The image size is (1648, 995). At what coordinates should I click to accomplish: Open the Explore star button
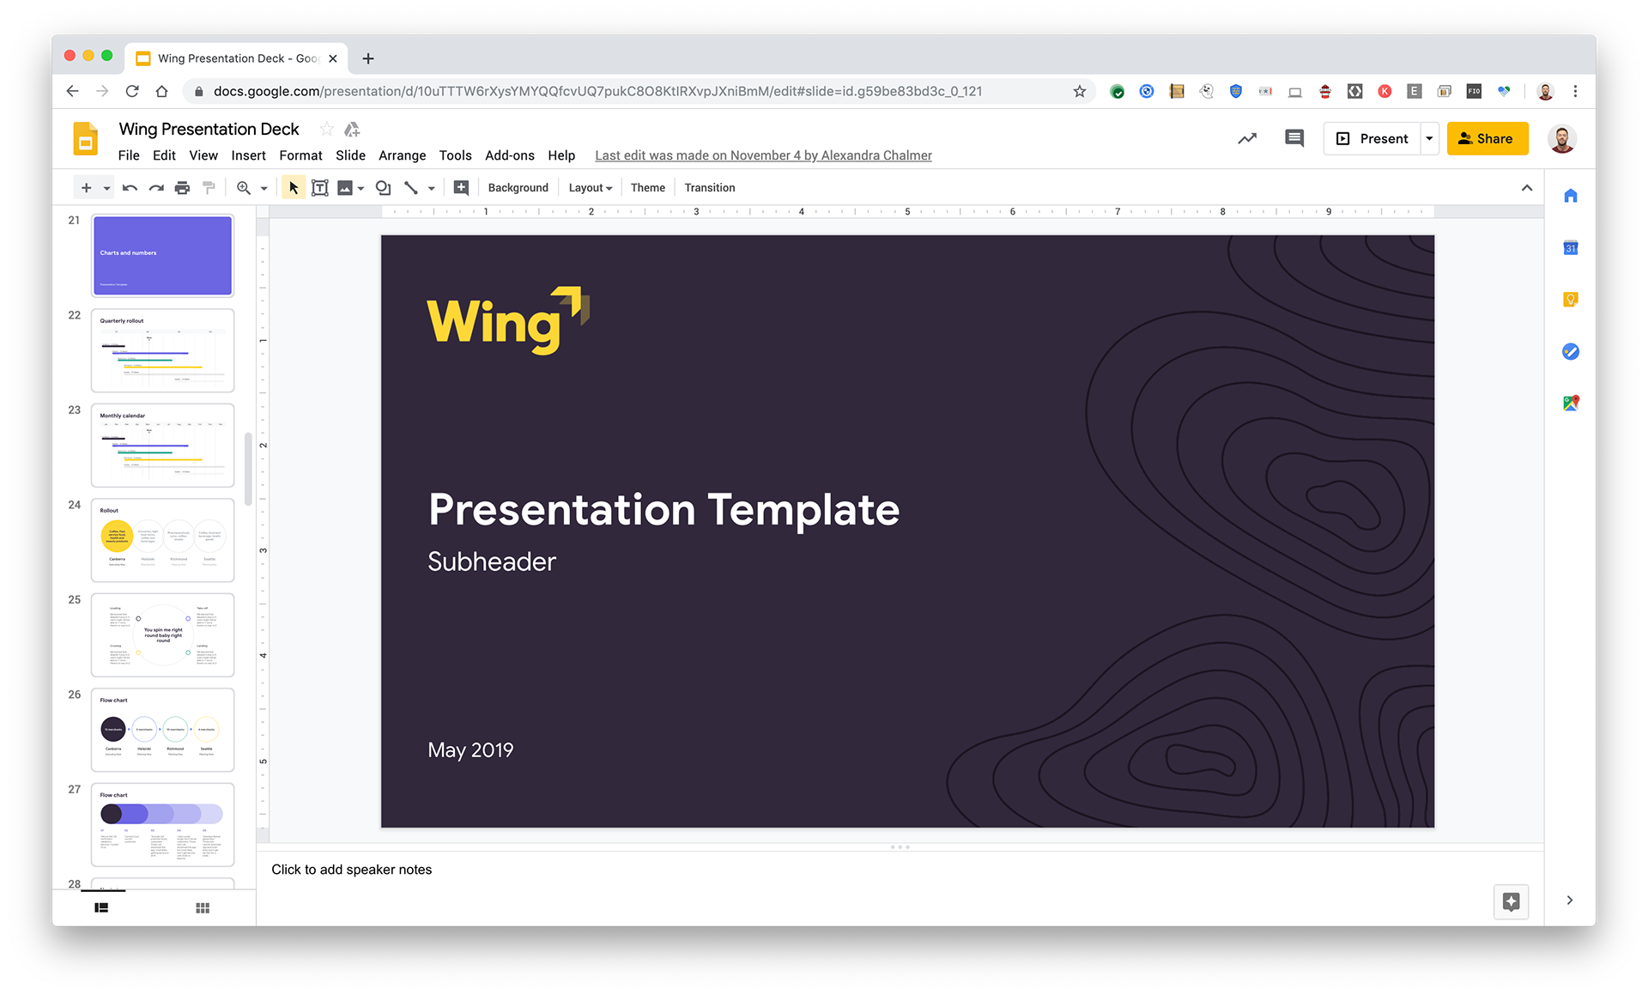click(1511, 901)
